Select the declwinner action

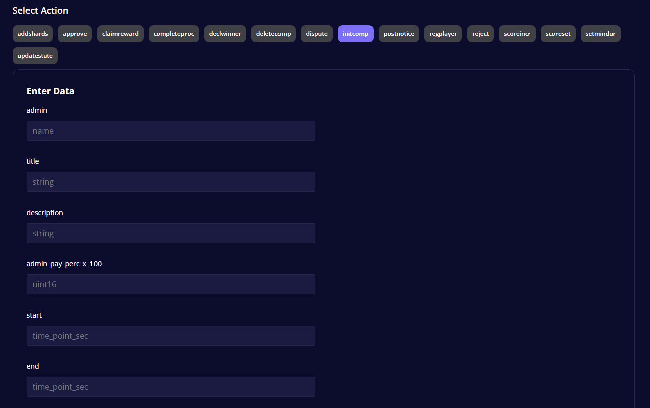coord(225,34)
